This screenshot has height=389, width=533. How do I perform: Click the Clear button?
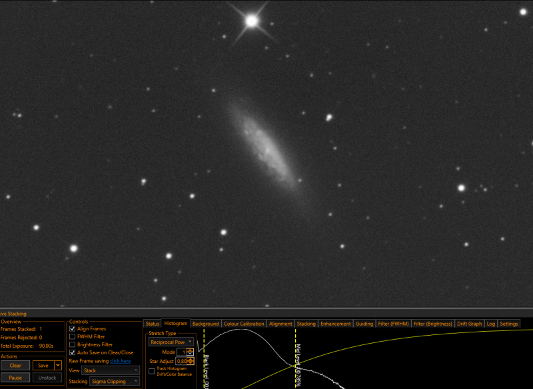click(15, 365)
